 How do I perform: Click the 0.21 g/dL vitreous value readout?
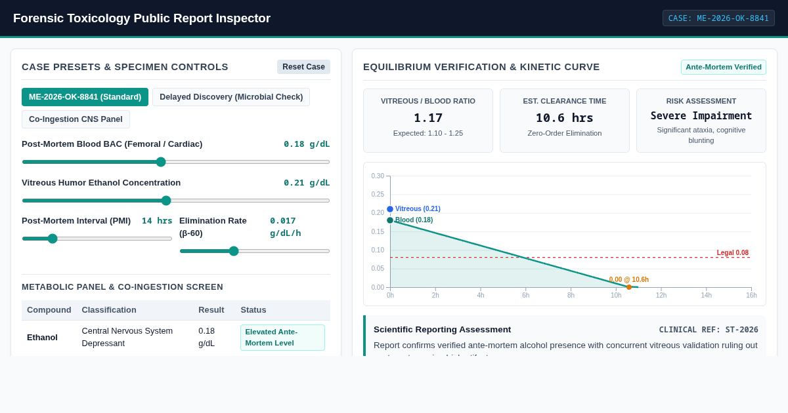click(x=307, y=183)
